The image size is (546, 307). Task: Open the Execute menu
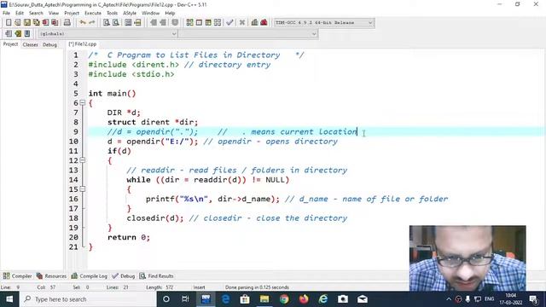coord(93,14)
